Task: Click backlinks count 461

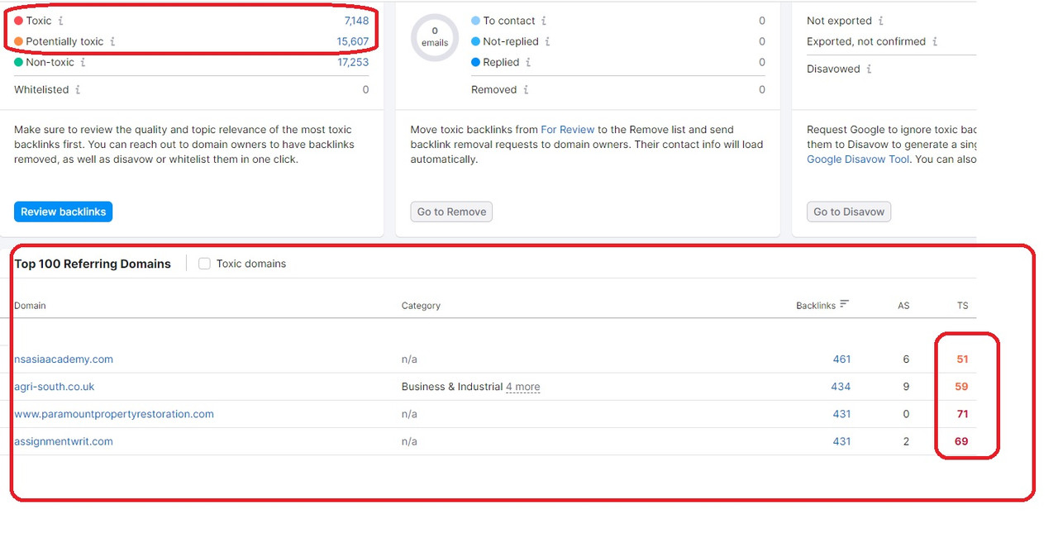Action: [841, 359]
